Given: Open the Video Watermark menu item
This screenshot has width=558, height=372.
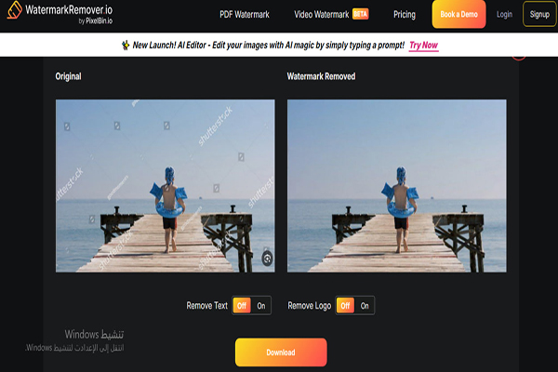Looking at the screenshot, I should 322,15.
